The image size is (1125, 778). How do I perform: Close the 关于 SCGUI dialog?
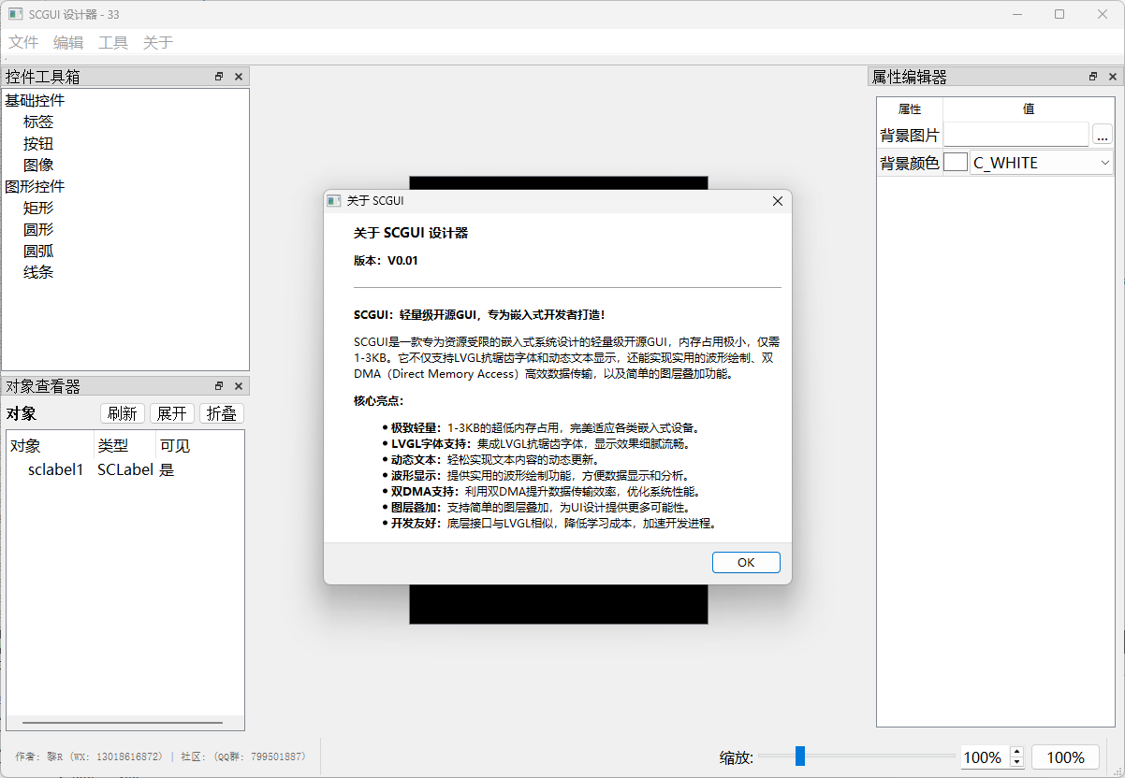coord(777,201)
